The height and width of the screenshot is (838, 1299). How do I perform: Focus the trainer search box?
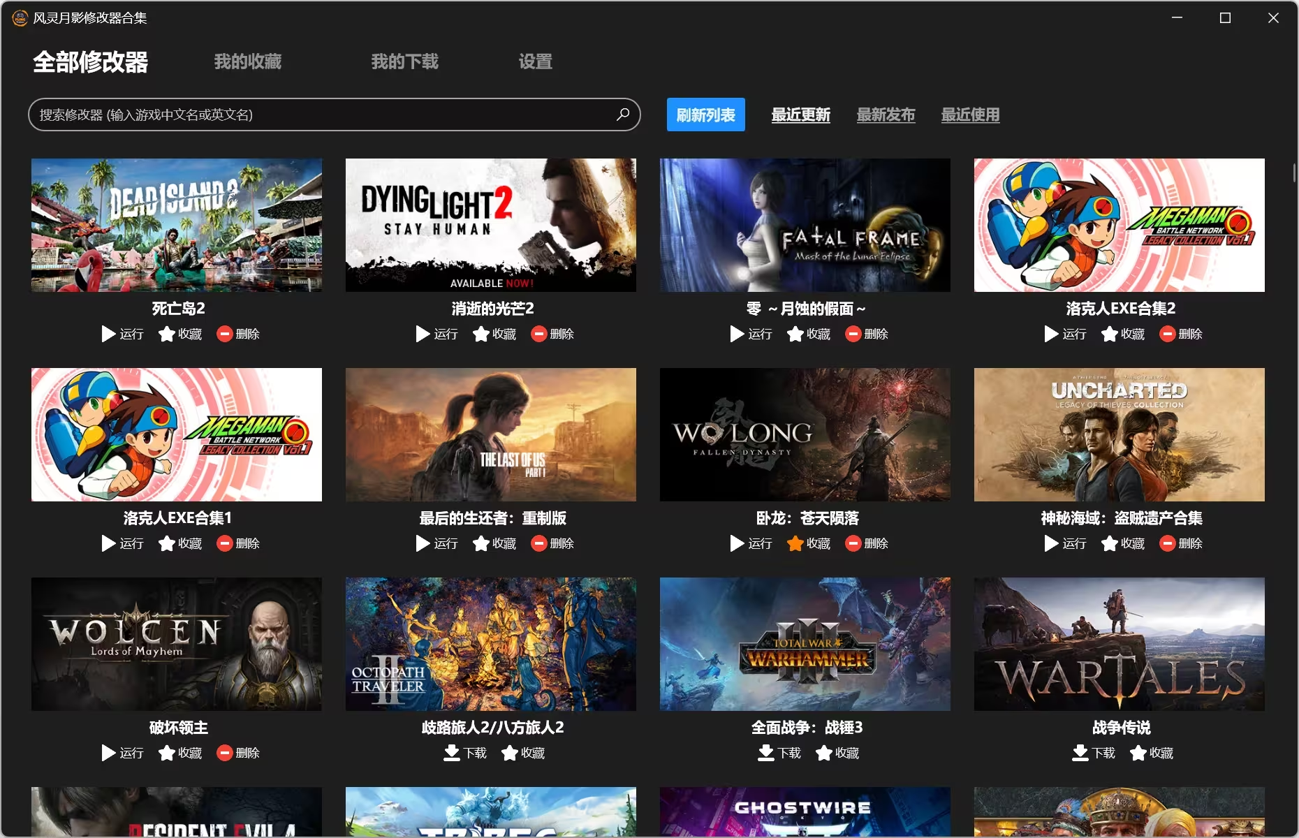[x=334, y=115]
